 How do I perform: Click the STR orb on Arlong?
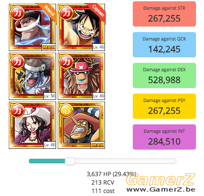(17, 62)
